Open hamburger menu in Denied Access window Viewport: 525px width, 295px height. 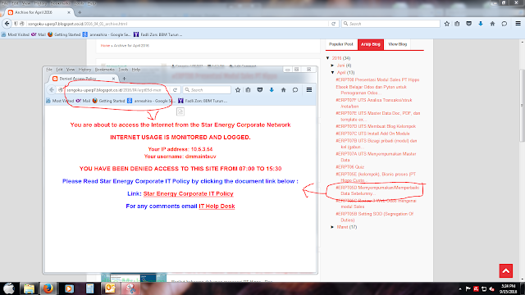pos(309,89)
